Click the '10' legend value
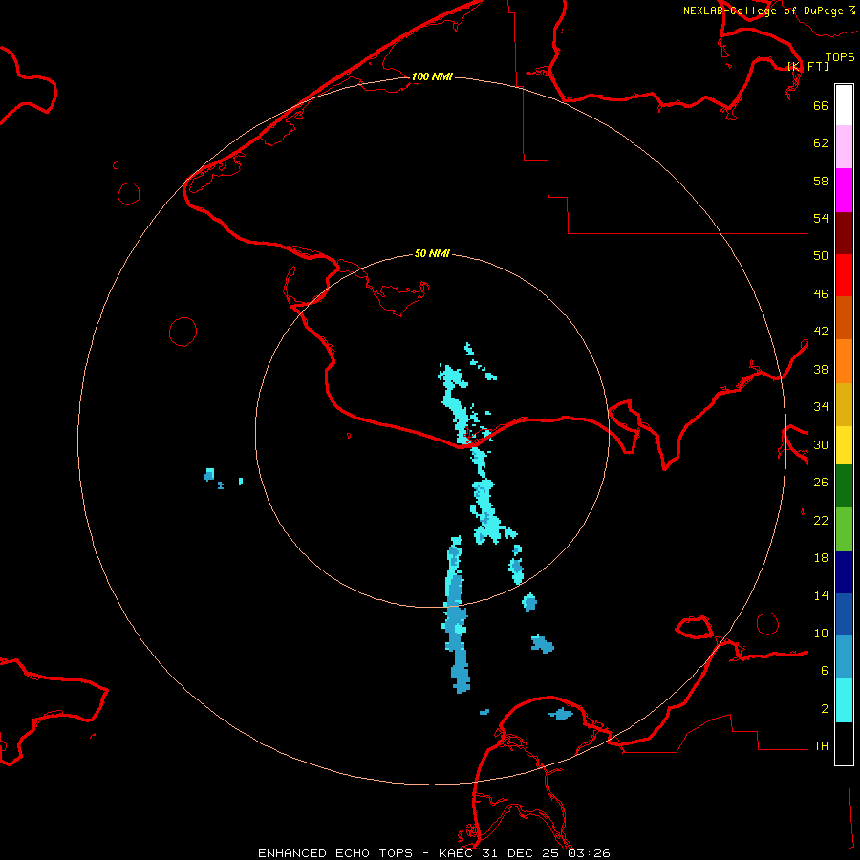Image resolution: width=860 pixels, height=860 pixels. tap(821, 634)
